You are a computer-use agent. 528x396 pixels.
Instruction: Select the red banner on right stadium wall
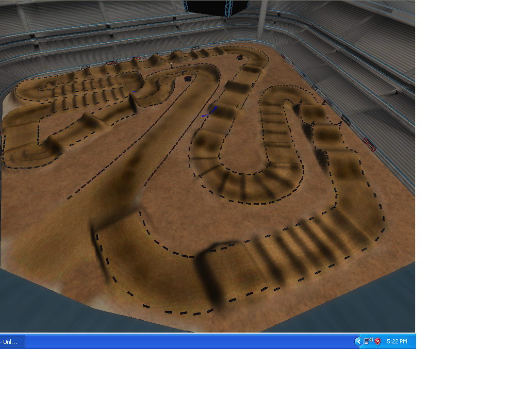click(x=369, y=143)
